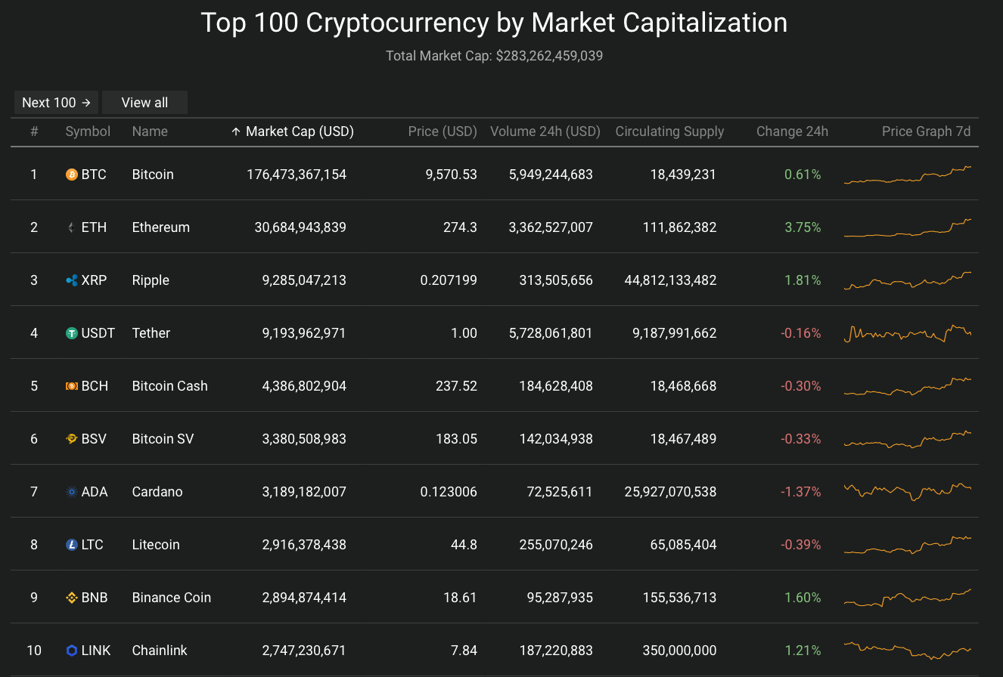Click Ripple price 0.207199

449,280
